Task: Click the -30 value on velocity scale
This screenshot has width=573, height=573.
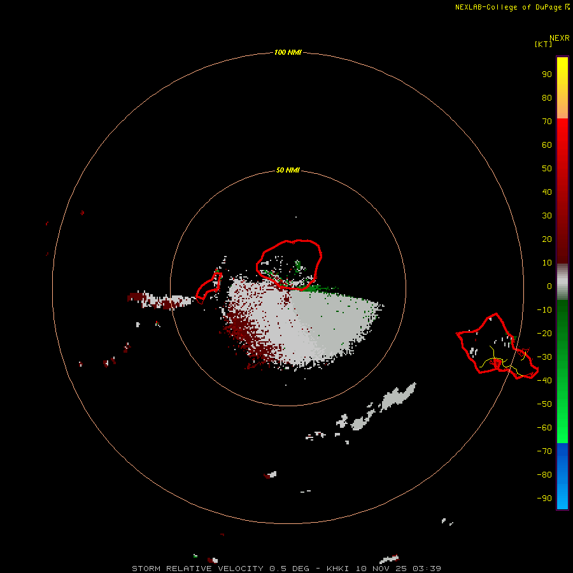Action: [x=544, y=357]
